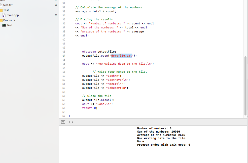Select the Products folder

point(9,20)
